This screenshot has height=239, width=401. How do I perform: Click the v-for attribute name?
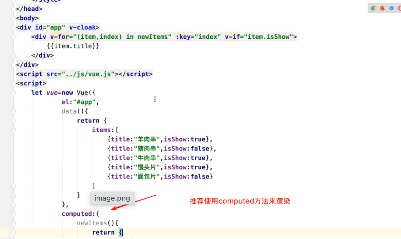tap(60, 37)
